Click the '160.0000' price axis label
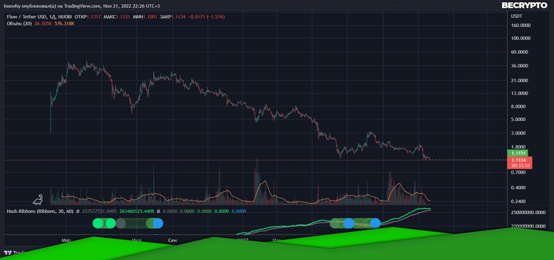 pyautogui.click(x=521, y=25)
